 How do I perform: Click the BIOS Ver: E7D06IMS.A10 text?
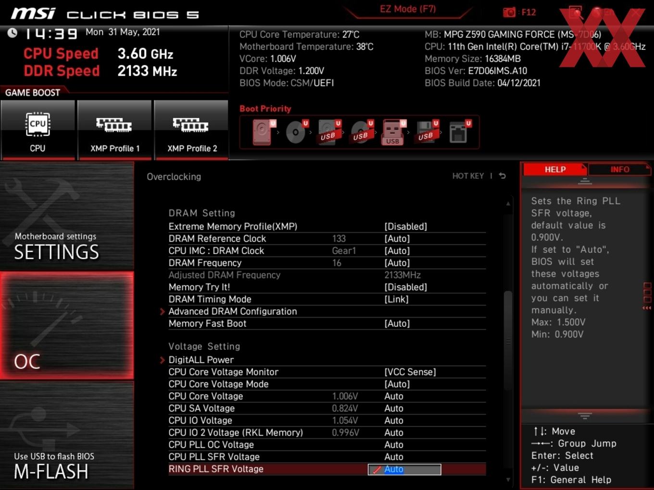point(476,71)
